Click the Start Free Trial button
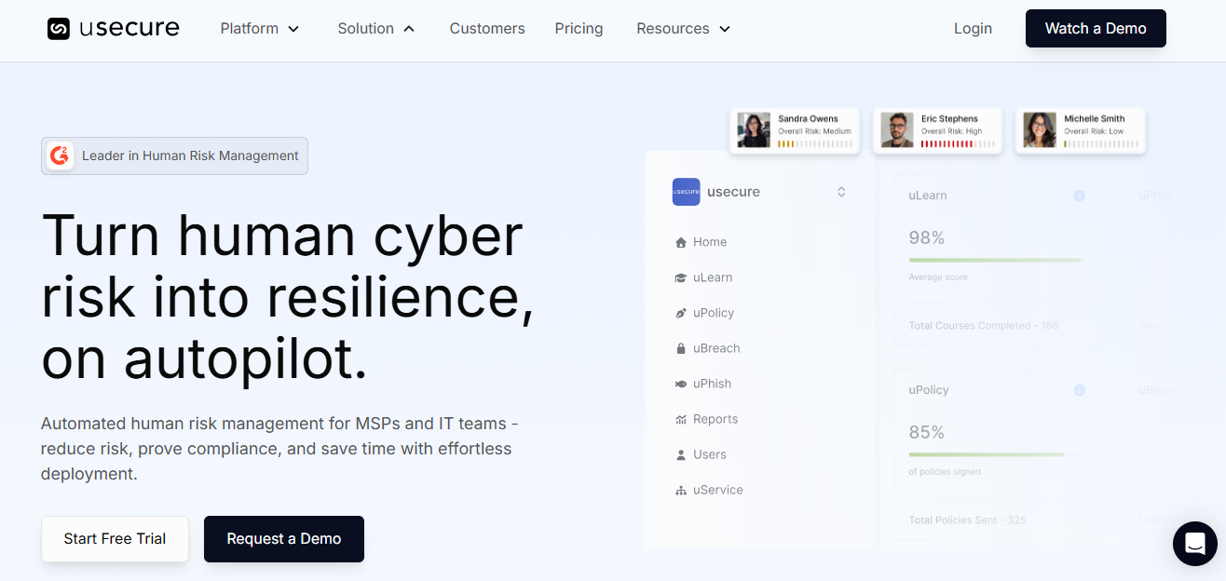This screenshot has height=581, width=1226. 115,538
